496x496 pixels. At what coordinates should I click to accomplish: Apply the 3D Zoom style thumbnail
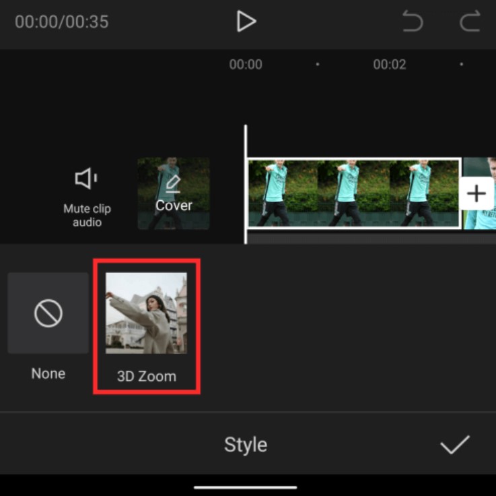coord(146,313)
